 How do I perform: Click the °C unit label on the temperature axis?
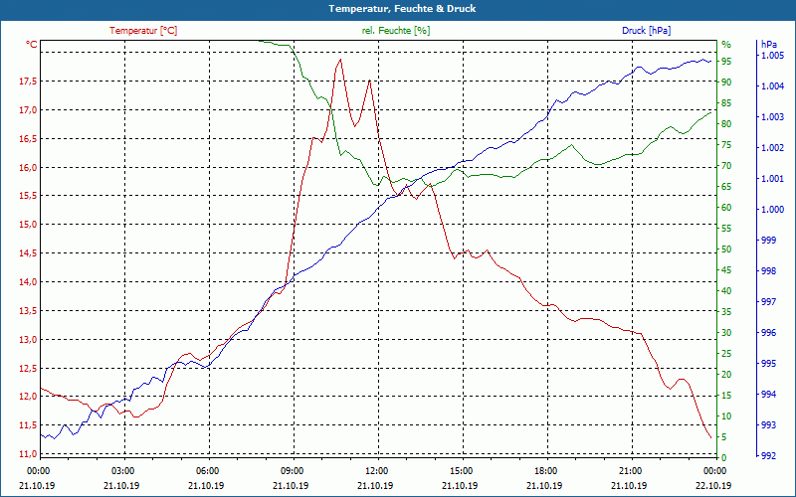pyautogui.click(x=32, y=45)
